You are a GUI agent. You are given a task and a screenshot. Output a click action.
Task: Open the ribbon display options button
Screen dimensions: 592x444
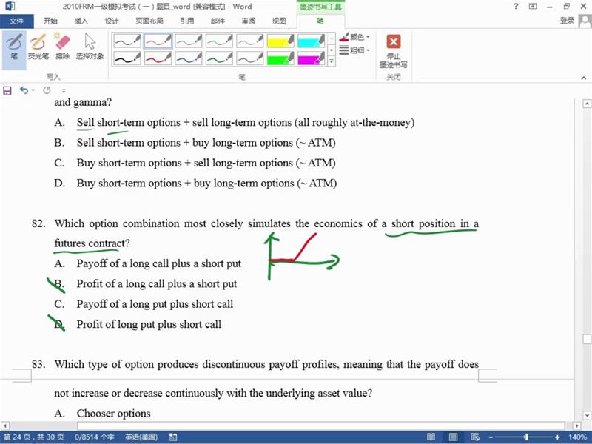click(x=533, y=7)
